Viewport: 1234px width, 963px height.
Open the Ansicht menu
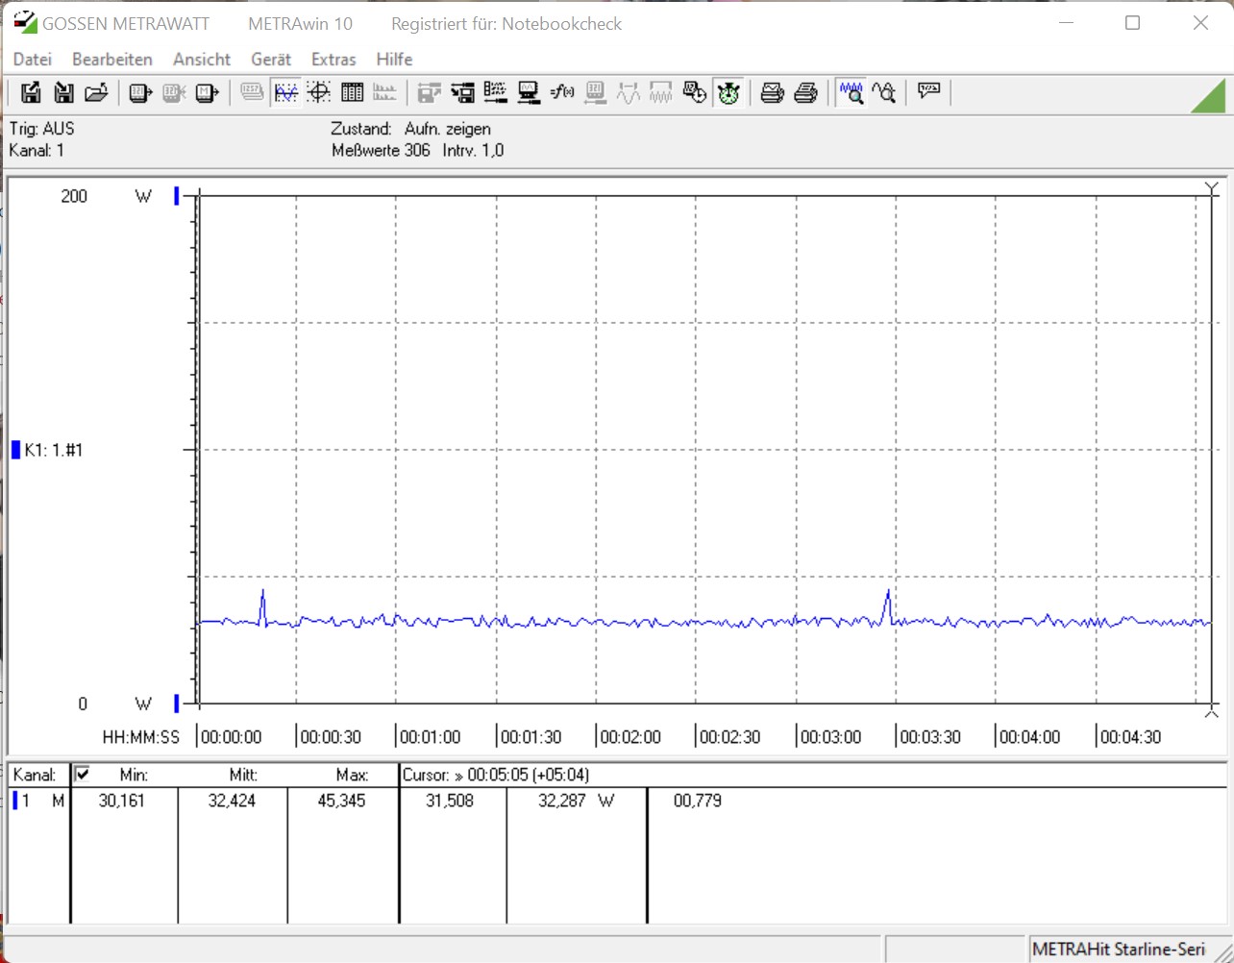[x=202, y=60]
